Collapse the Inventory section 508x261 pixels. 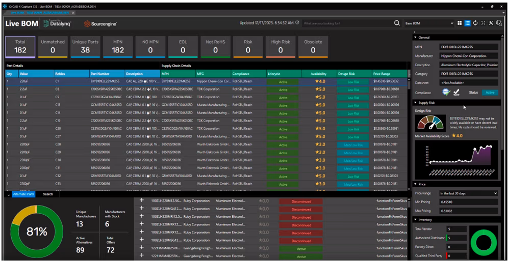pos(416,220)
